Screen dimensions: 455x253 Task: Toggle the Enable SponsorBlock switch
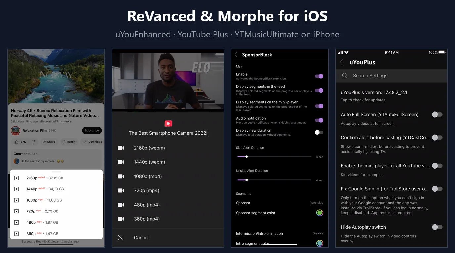pos(319,76)
